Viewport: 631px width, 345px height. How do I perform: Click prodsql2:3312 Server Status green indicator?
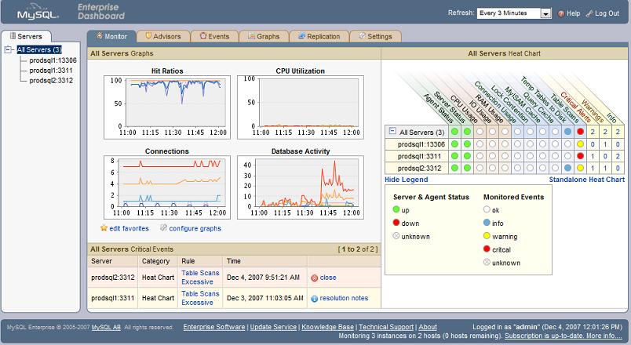click(x=467, y=168)
